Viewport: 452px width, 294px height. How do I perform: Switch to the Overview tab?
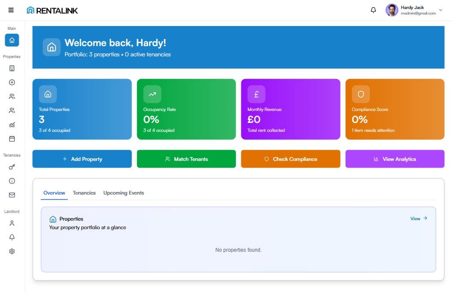click(x=54, y=193)
